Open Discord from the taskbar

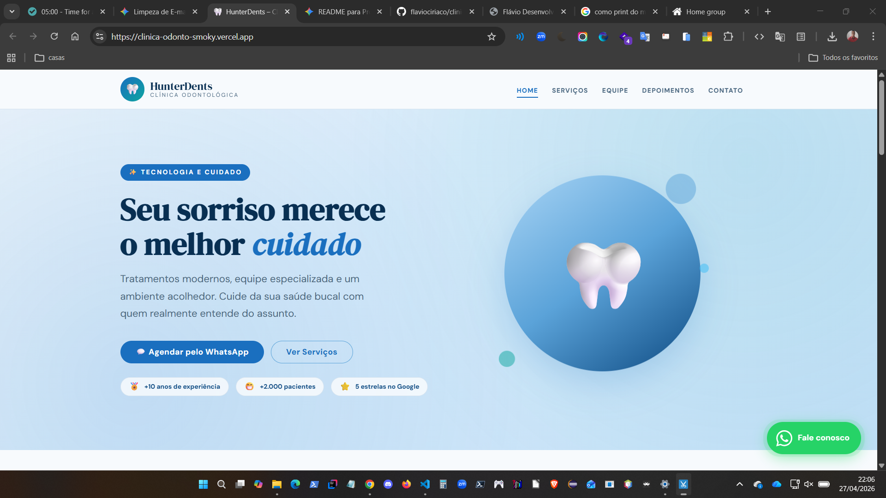(x=388, y=484)
